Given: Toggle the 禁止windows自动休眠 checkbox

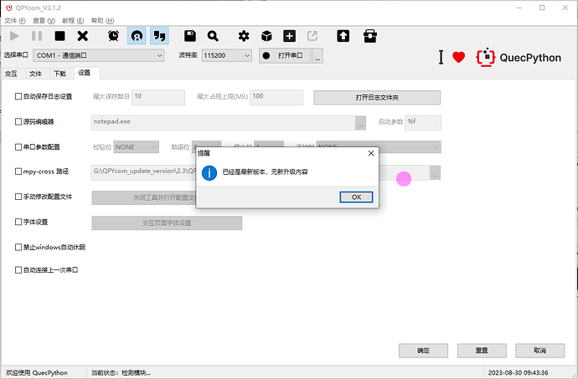Looking at the screenshot, I should coord(19,248).
